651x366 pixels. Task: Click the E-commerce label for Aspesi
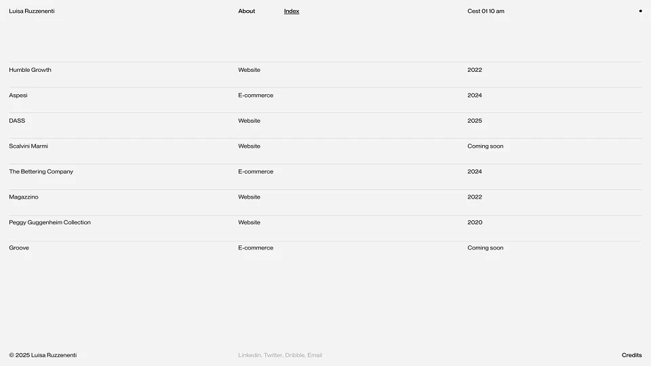256,96
